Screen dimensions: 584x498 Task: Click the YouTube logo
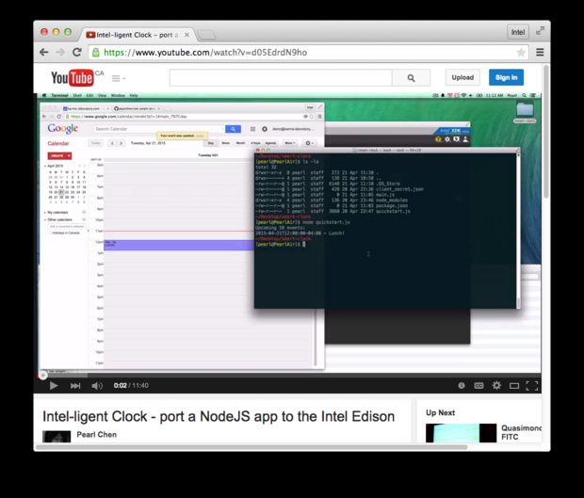pyautogui.click(x=72, y=77)
